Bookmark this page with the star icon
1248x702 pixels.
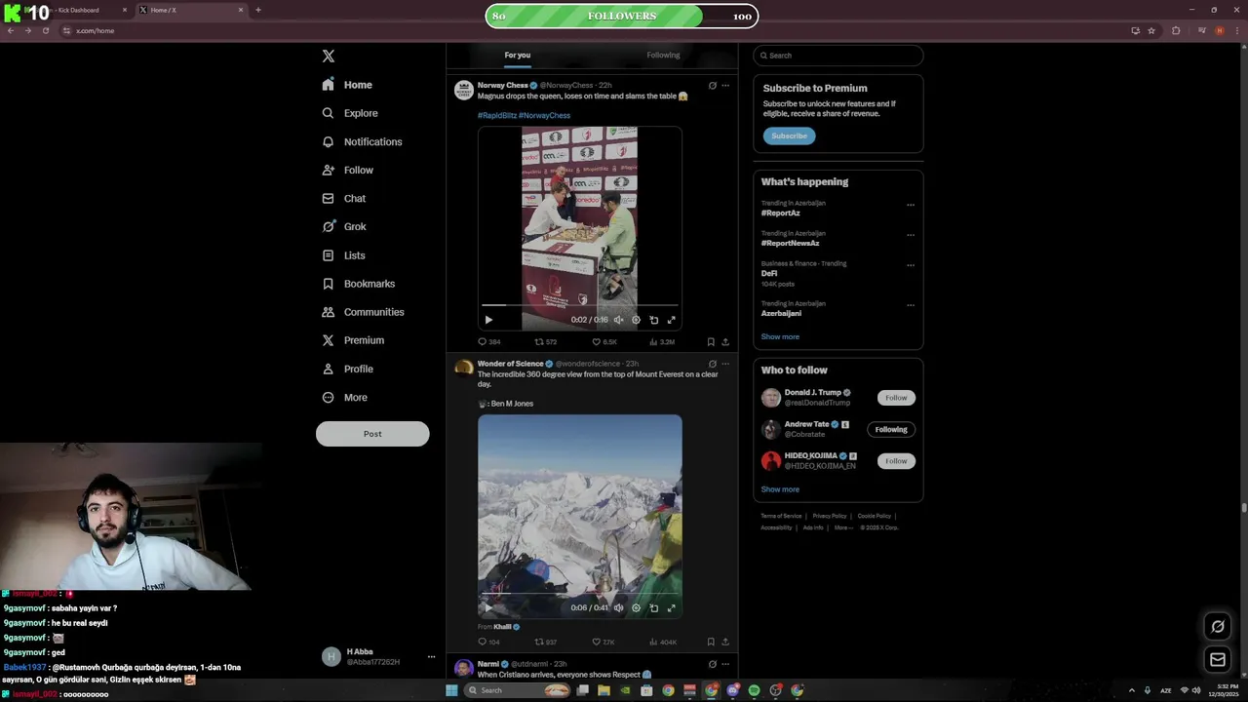point(1151,30)
